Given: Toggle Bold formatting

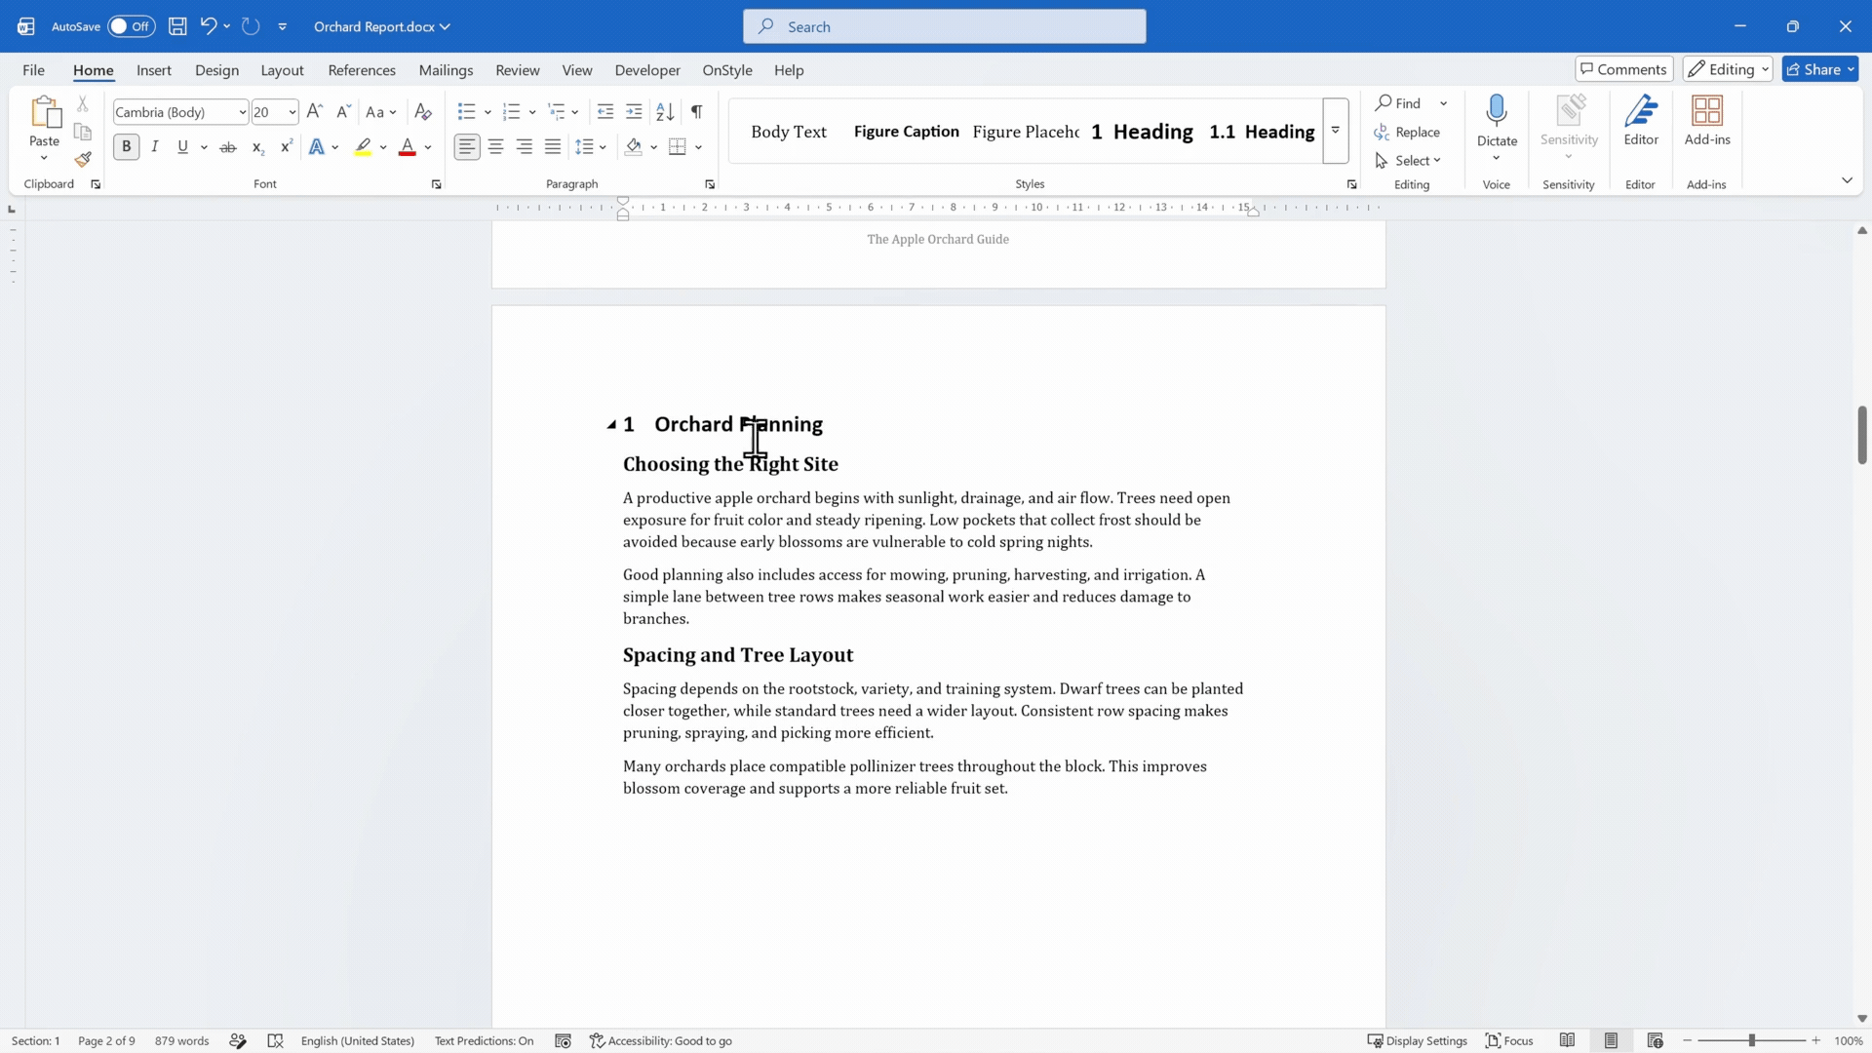Looking at the screenshot, I should click(126, 147).
